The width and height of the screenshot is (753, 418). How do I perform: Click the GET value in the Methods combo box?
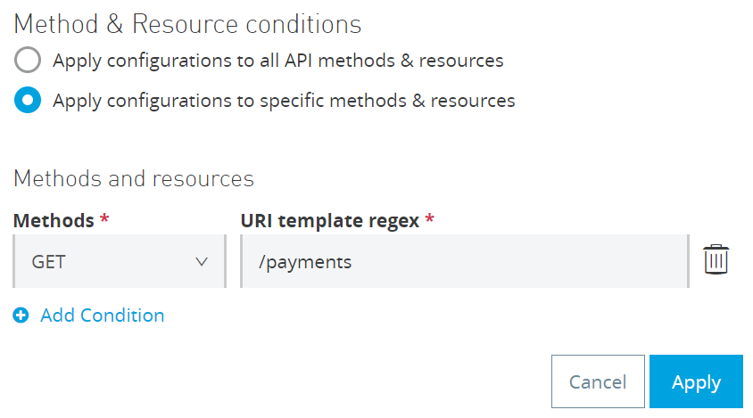[48, 262]
